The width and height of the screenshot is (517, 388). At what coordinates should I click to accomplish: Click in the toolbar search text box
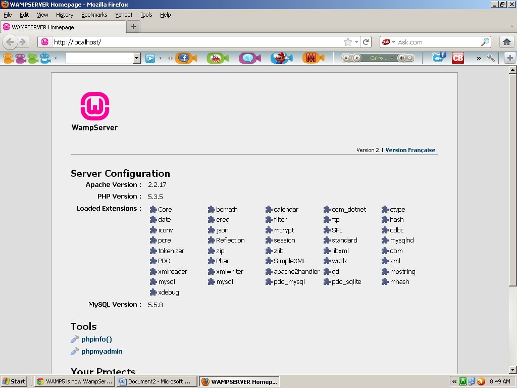99,59
